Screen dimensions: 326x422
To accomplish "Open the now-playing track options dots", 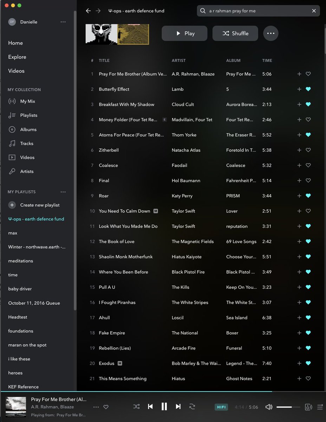I will click(x=96, y=407).
